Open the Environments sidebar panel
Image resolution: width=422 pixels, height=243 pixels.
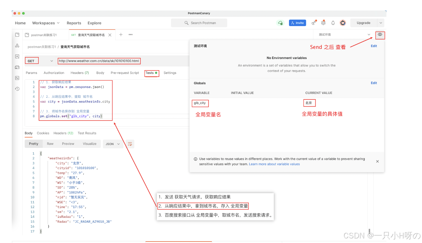(x=17, y=56)
